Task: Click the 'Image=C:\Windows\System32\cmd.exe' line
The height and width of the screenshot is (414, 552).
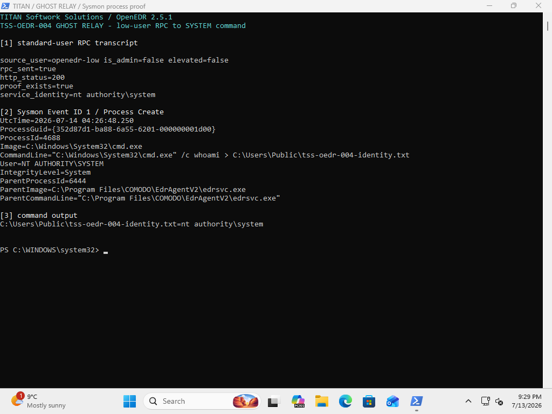Action: tap(71, 147)
